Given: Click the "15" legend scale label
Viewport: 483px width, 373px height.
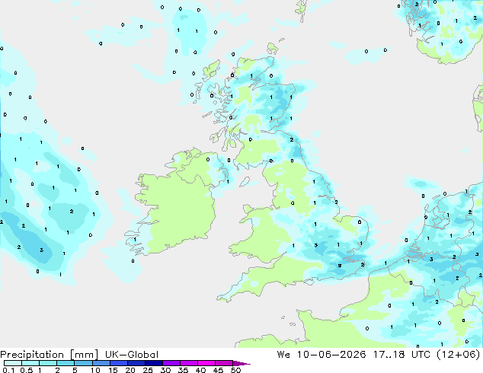Looking at the screenshot, I should point(113,370).
